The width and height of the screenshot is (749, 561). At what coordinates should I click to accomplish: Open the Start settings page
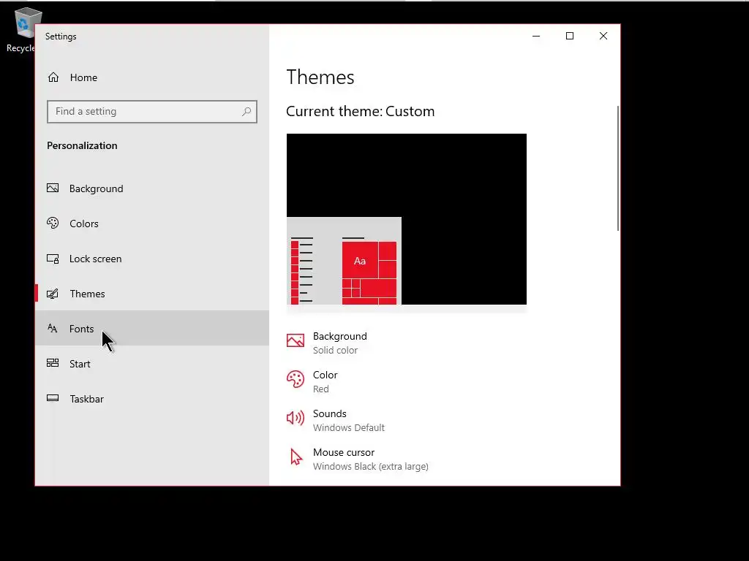[152, 364]
